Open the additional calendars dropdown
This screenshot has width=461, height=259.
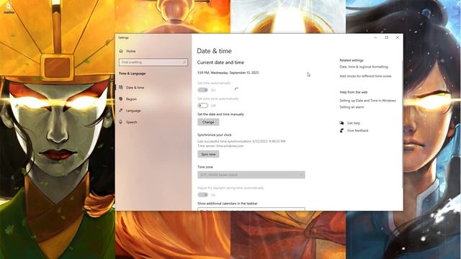pos(251,209)
